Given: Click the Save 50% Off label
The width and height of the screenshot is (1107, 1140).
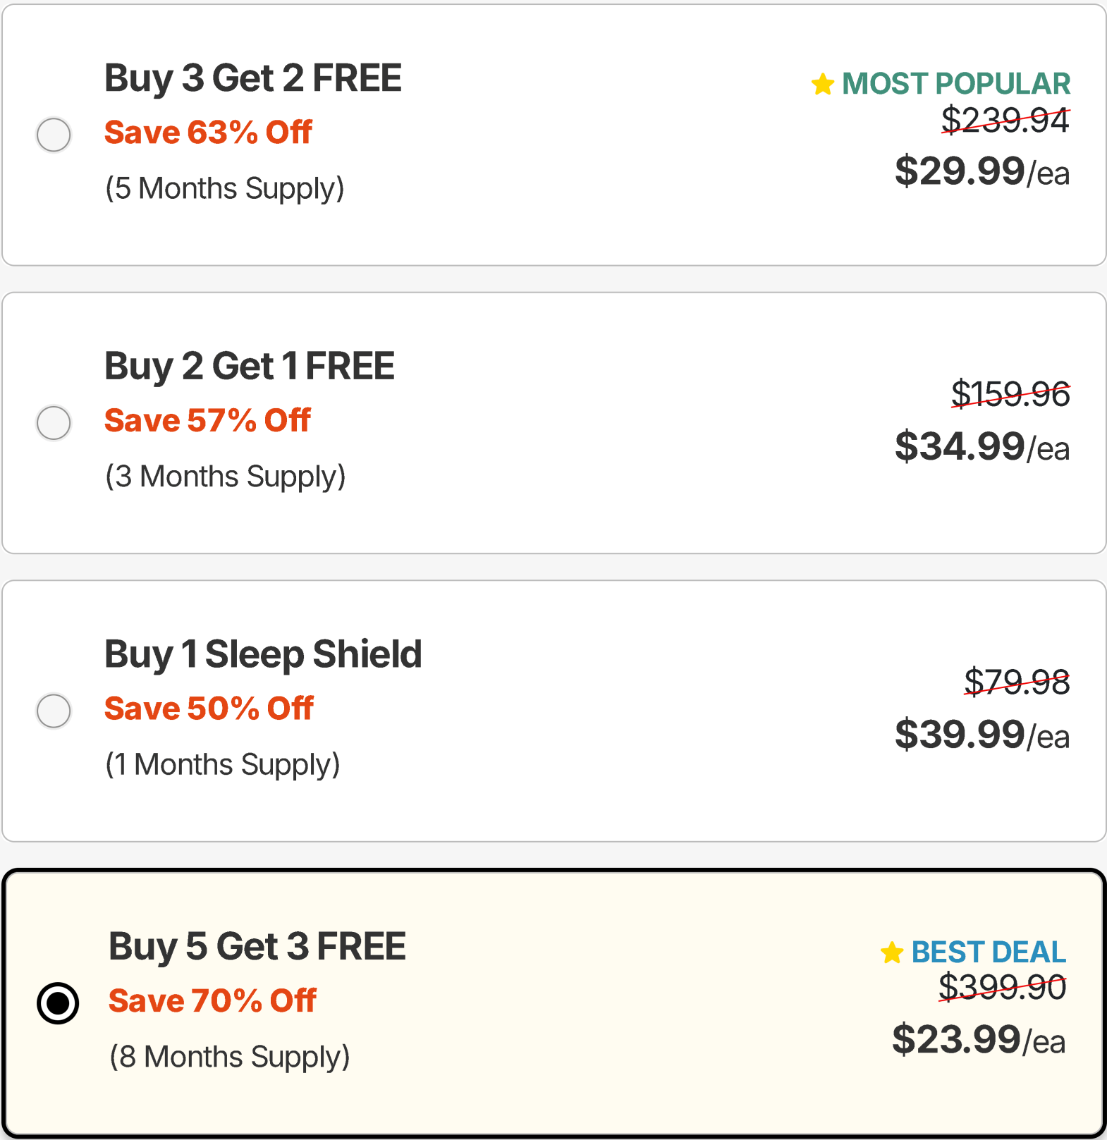Looking at the screenshot, I should click(209, 709).
